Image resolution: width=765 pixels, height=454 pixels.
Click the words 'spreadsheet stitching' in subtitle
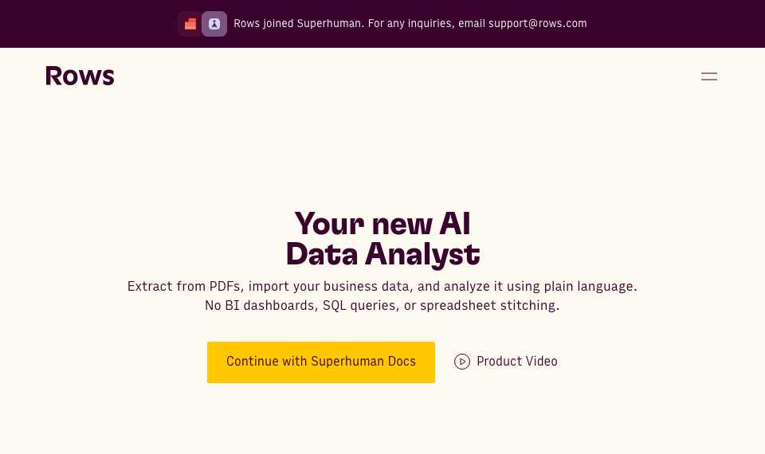490,306
